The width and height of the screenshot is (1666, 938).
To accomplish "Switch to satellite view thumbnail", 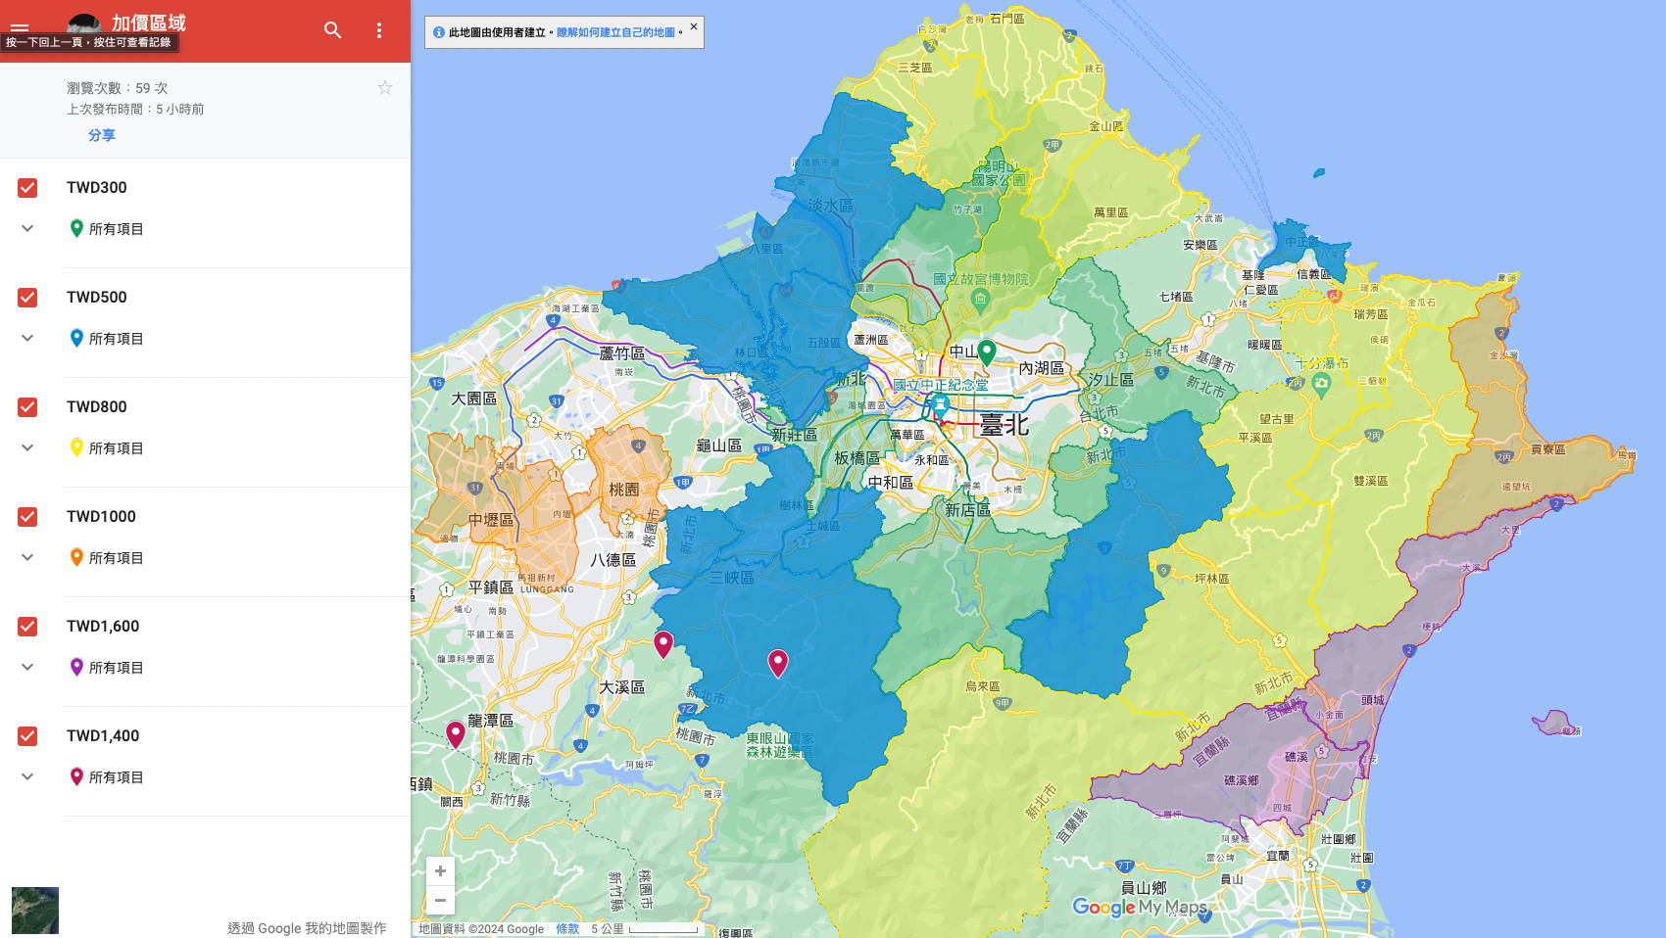I will (35, 911).
